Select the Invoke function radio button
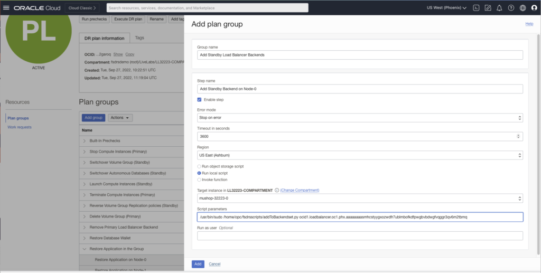 (200, 180)
